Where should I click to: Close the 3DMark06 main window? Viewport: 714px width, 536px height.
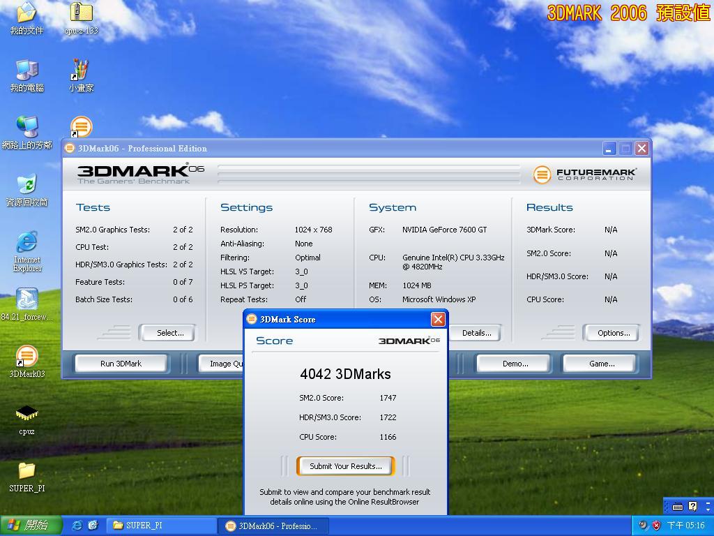pos(641,148)
